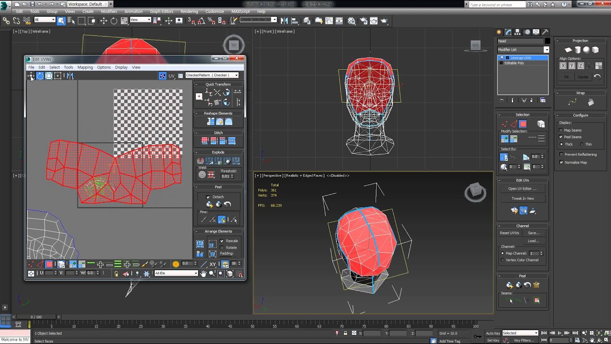Open the All selection filter dropdown
Screen dimensions: 611x344
click(44, 20)
